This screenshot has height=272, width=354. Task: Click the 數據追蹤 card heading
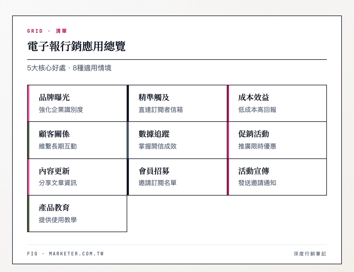154,134
